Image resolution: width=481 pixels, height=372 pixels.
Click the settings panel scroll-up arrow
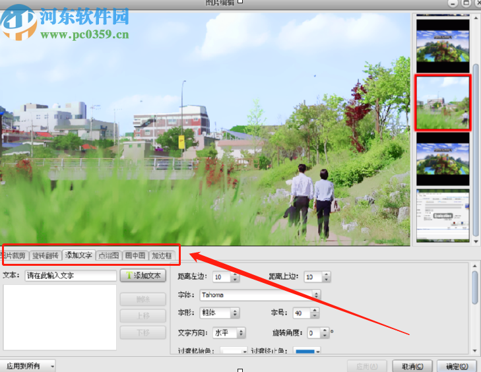coord(475,266)
